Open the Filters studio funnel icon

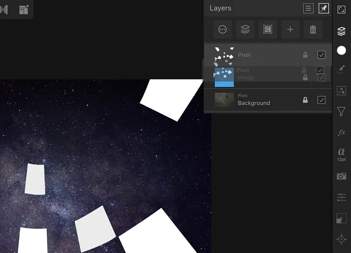tap(341, 111)
